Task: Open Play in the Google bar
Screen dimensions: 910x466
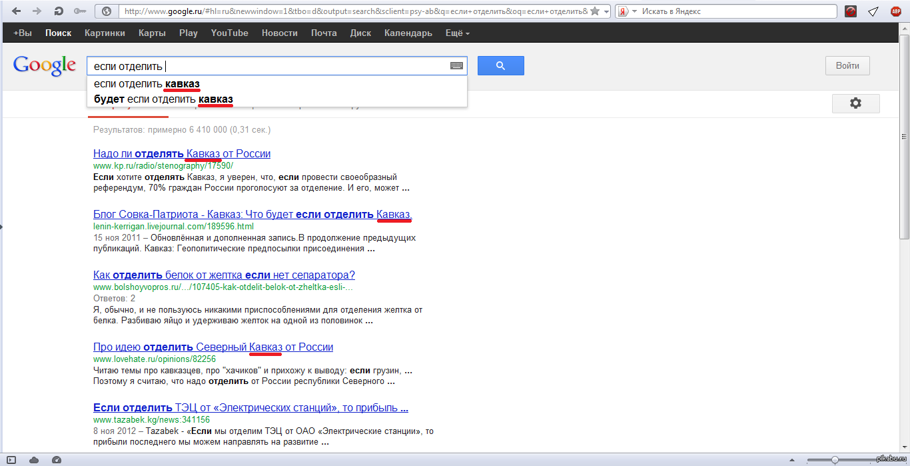Action: [189, 33]
